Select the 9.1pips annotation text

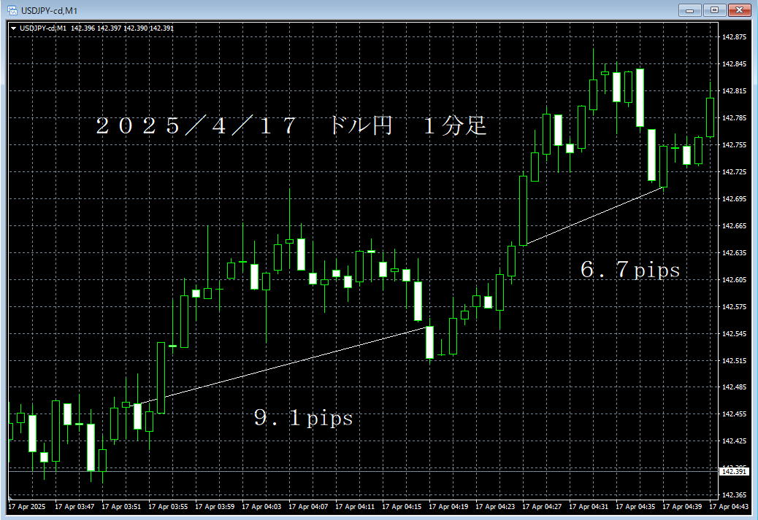(x=304, y=418)
